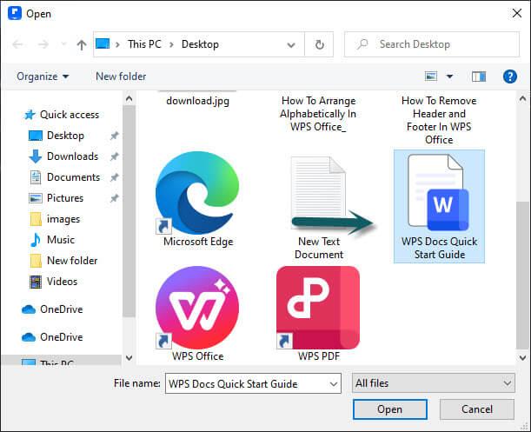Expand the view options dropdown arrow
531x432 pixels.
pos(449,76)
